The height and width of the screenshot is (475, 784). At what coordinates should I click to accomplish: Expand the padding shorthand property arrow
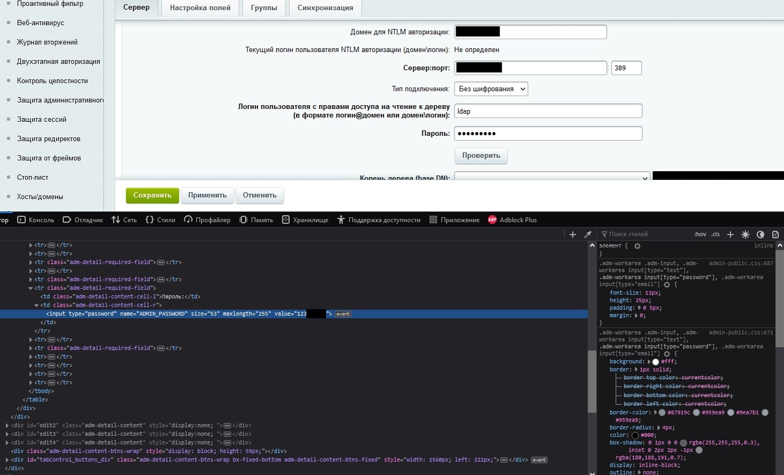[639, 308]
